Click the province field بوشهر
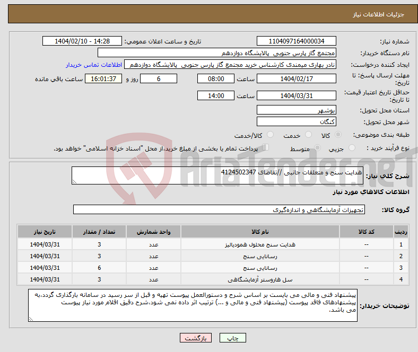Image resolution: width=418 pixels, height=352 pixels. pyautogui.click(x=296, y=110)
